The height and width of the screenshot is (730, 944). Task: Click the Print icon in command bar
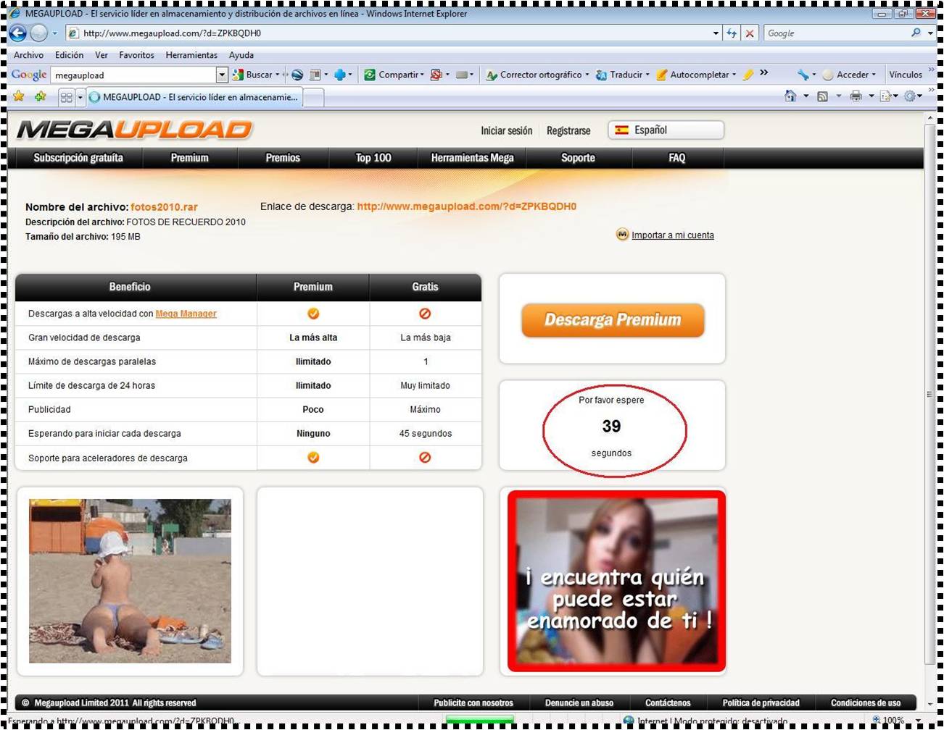point(856,96)
